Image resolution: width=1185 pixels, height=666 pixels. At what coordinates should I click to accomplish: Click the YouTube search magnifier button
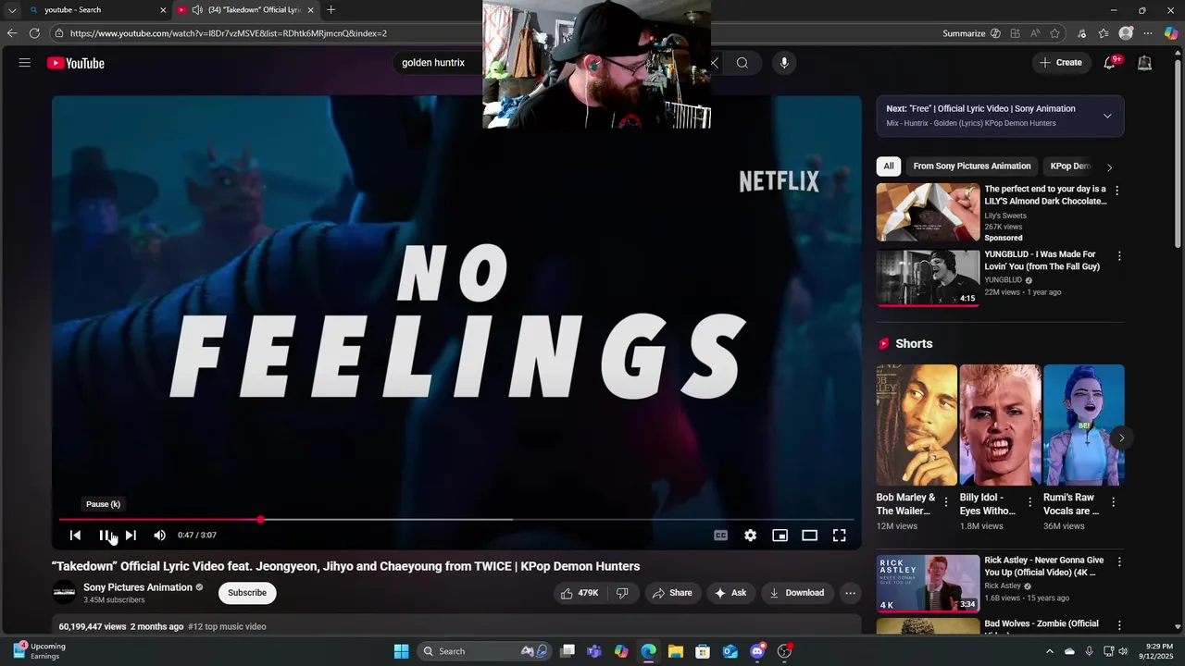tap(742, 63)
